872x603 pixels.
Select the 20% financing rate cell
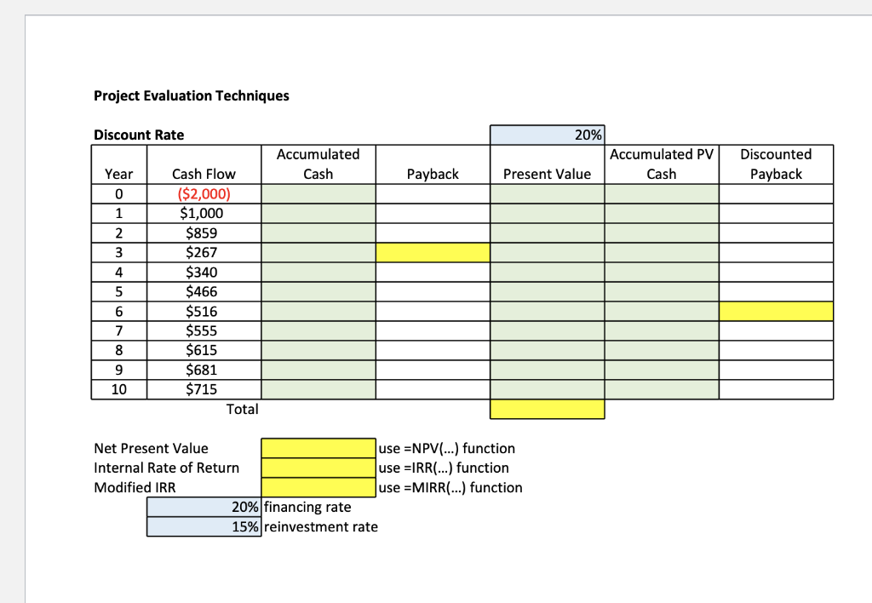(204, 508)
